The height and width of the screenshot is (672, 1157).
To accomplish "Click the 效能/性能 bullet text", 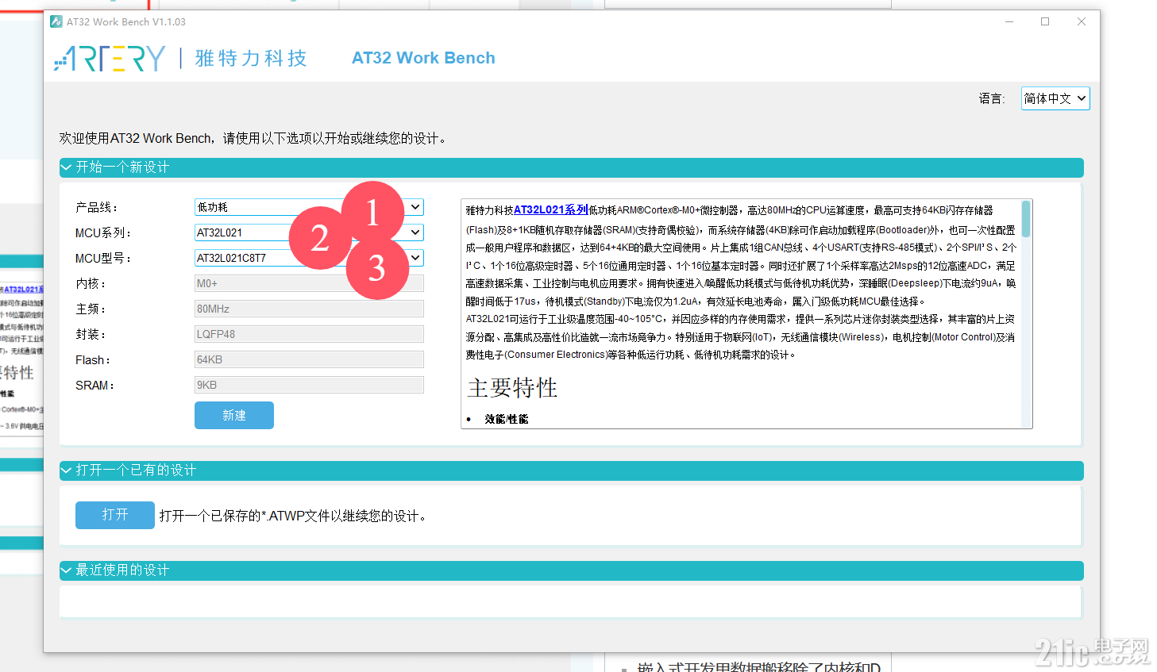I will coord(507,419).
